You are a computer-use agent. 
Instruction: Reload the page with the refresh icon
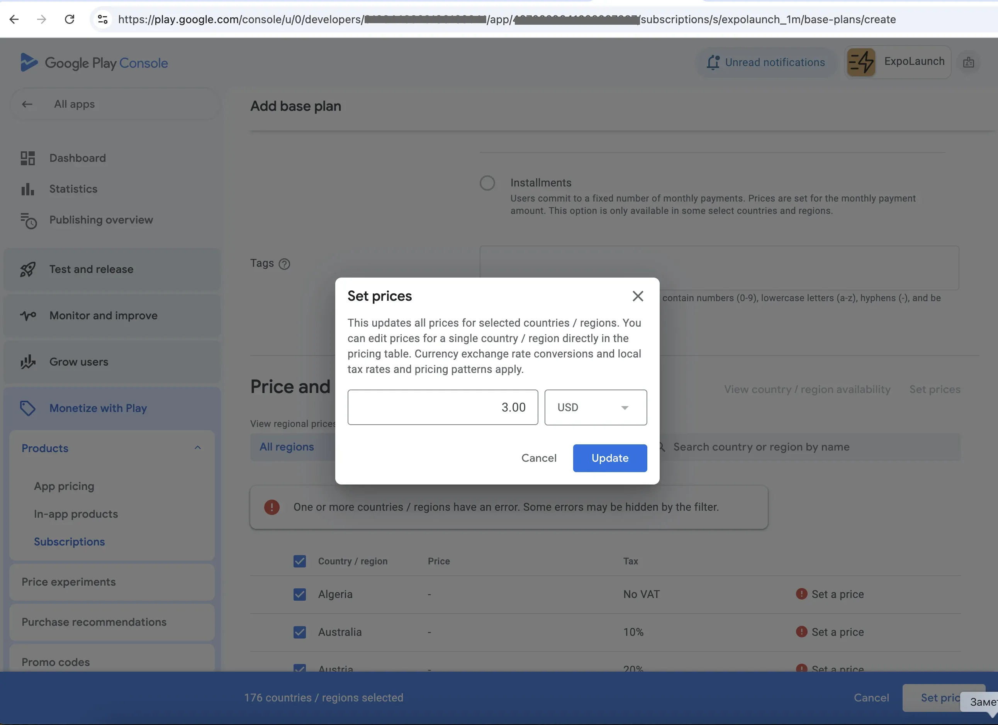(70, 19)
